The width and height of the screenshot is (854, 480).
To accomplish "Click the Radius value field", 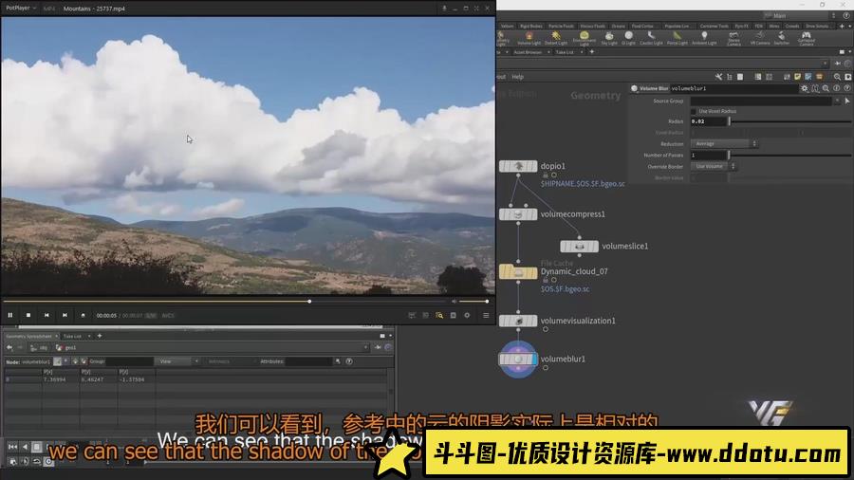I will point(709,121).
